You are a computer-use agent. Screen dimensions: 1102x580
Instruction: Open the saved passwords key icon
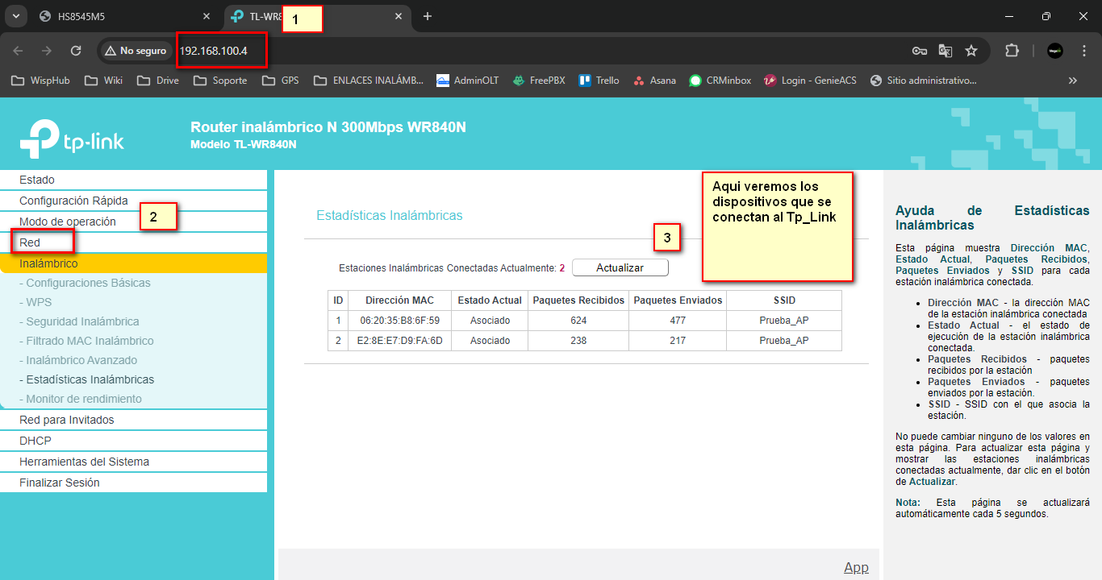919,51
